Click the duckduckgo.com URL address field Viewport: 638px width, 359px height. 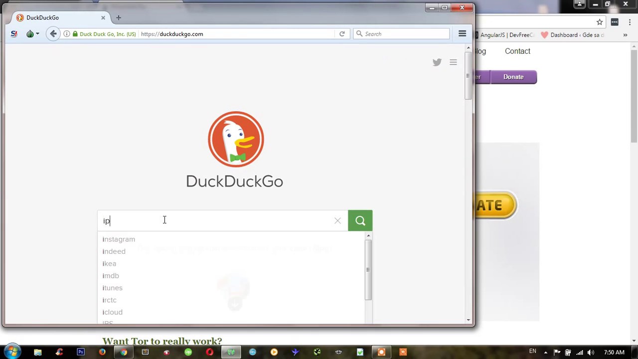coord(237,34)
